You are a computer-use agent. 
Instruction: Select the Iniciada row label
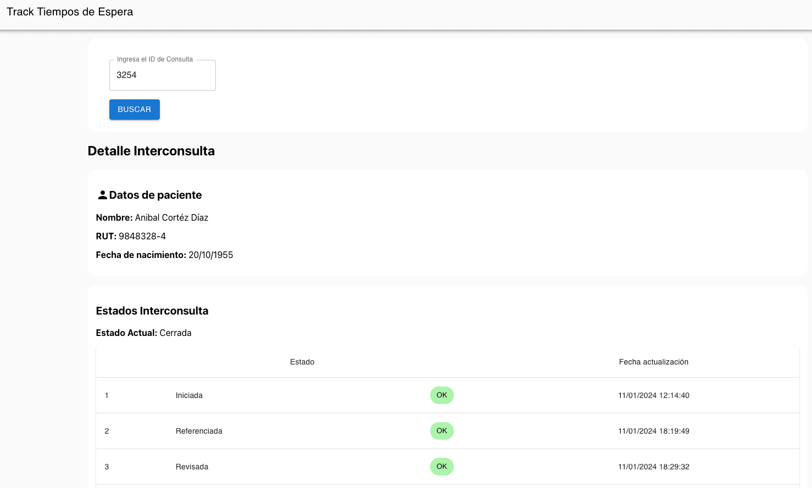(x=189, y=395)
